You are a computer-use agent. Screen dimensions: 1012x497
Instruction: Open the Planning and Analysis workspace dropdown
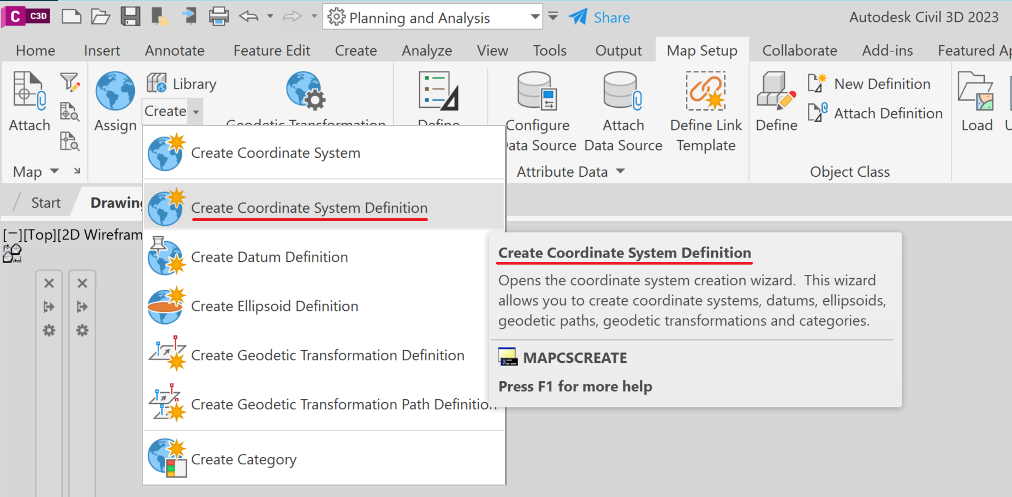coord(535,17)
